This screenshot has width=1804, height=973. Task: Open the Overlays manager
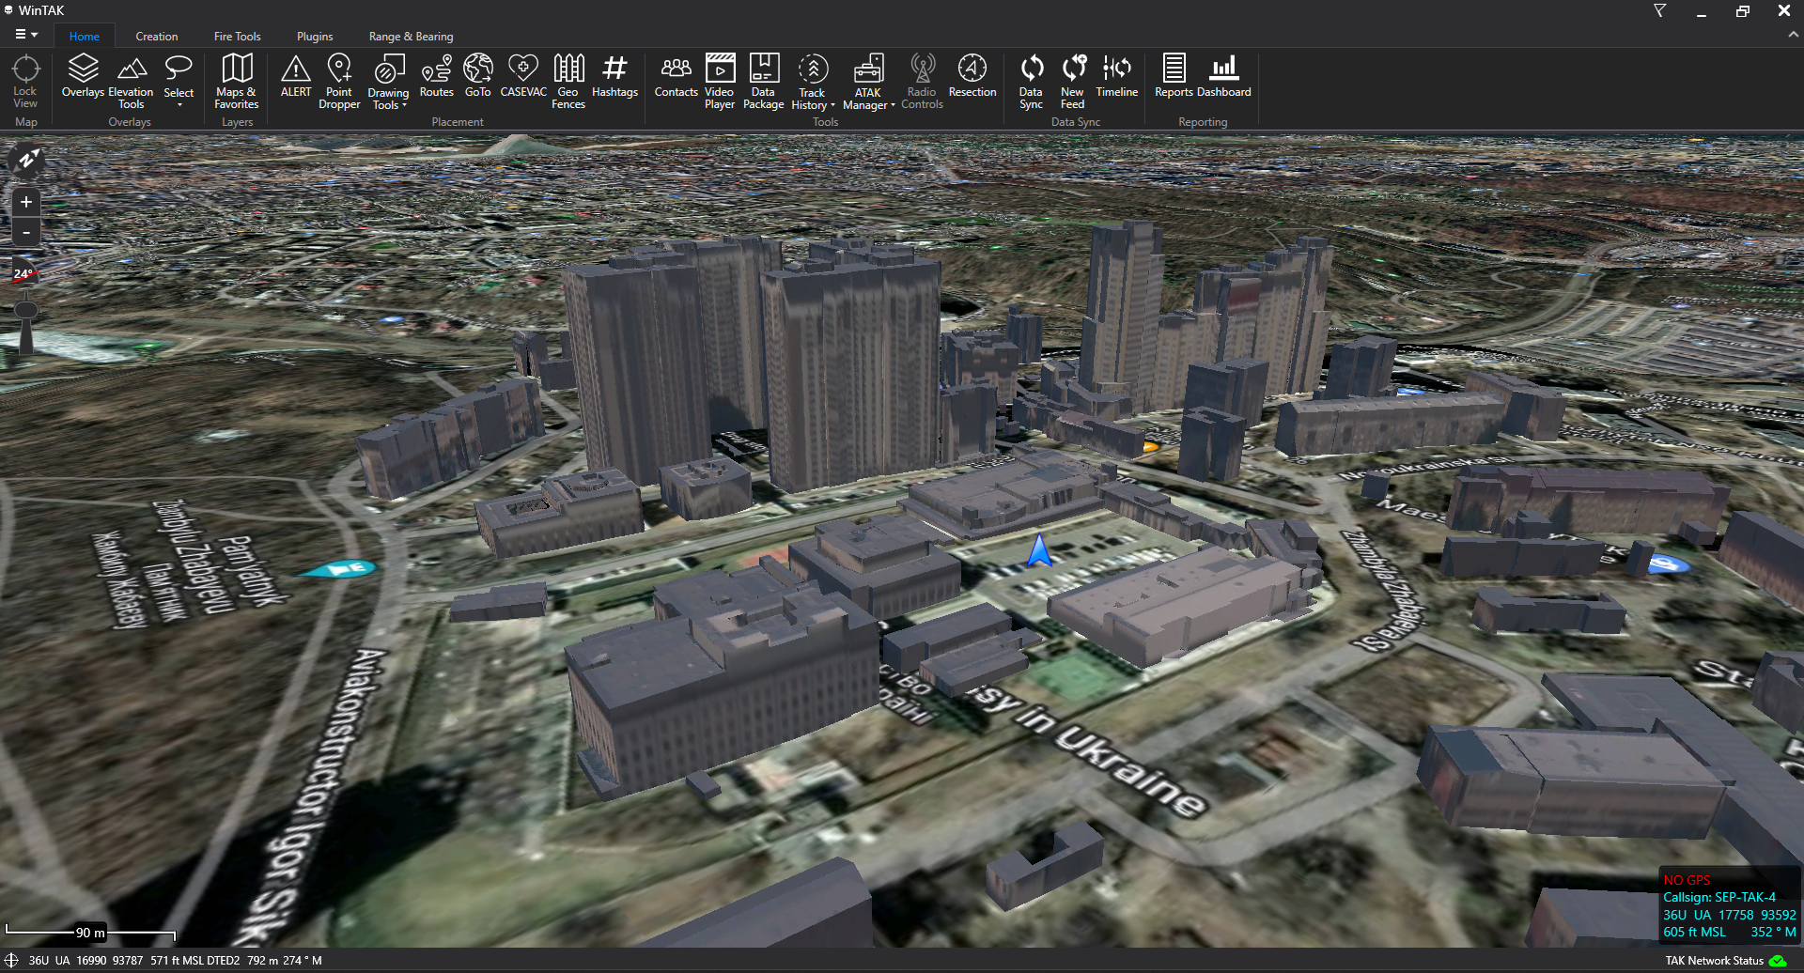[x=83, y=76]
